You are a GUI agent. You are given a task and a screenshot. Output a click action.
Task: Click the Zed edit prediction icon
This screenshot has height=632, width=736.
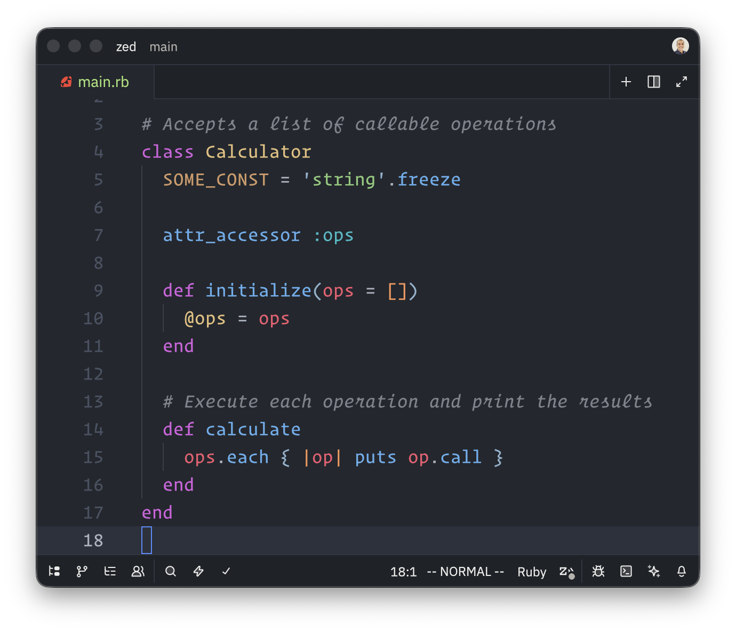566,572
